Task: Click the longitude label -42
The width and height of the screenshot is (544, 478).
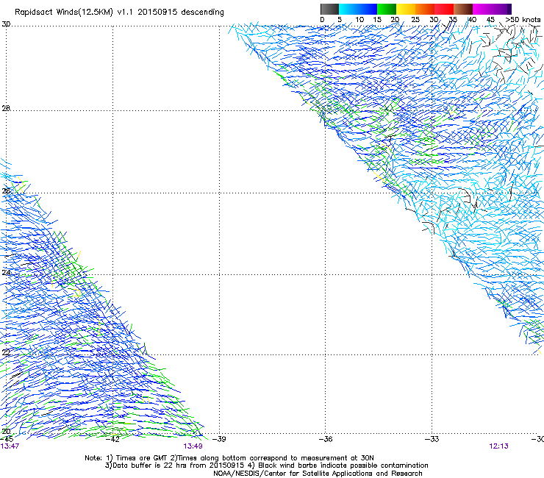Action: tap(112, 439)
